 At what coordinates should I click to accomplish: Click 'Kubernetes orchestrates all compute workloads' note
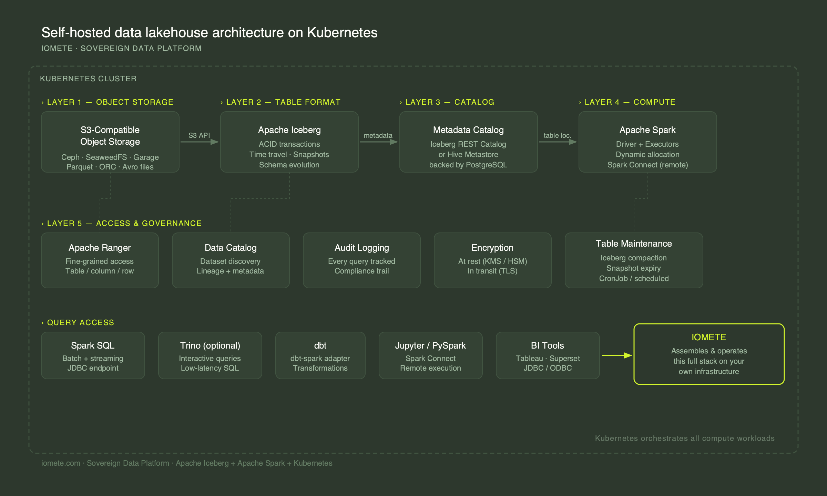tap(685, 438)
